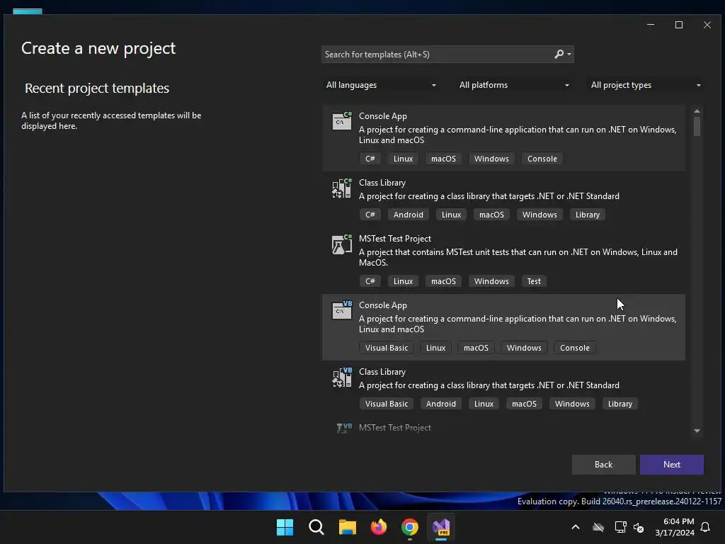Click the scroll up arrow of the template list

tap(697, 111)
